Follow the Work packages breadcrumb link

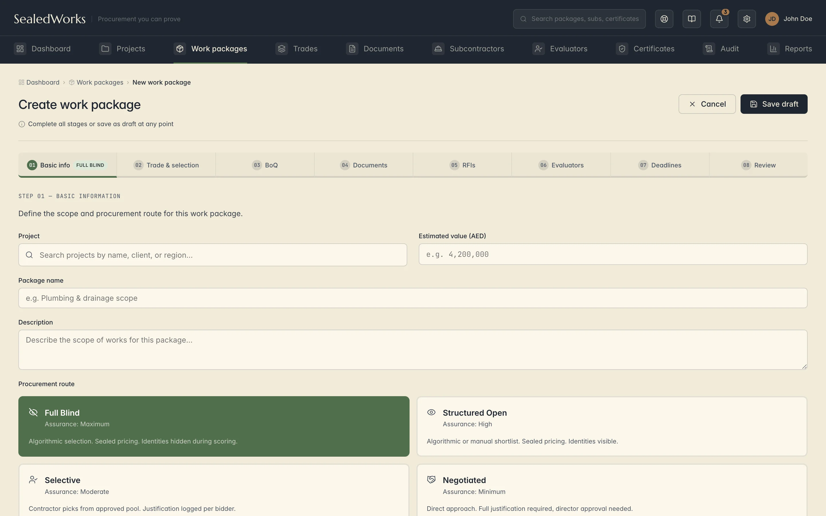[96, 82]
